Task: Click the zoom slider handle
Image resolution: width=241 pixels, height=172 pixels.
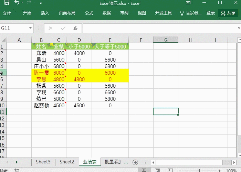Action: point(199,170)
